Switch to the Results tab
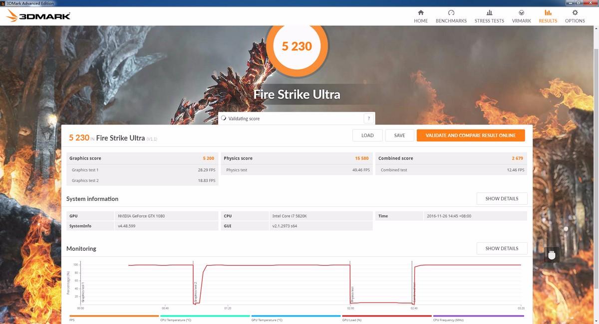Image resolution: width=599 pixels, height=324 pixels. (x=548, y=16)
